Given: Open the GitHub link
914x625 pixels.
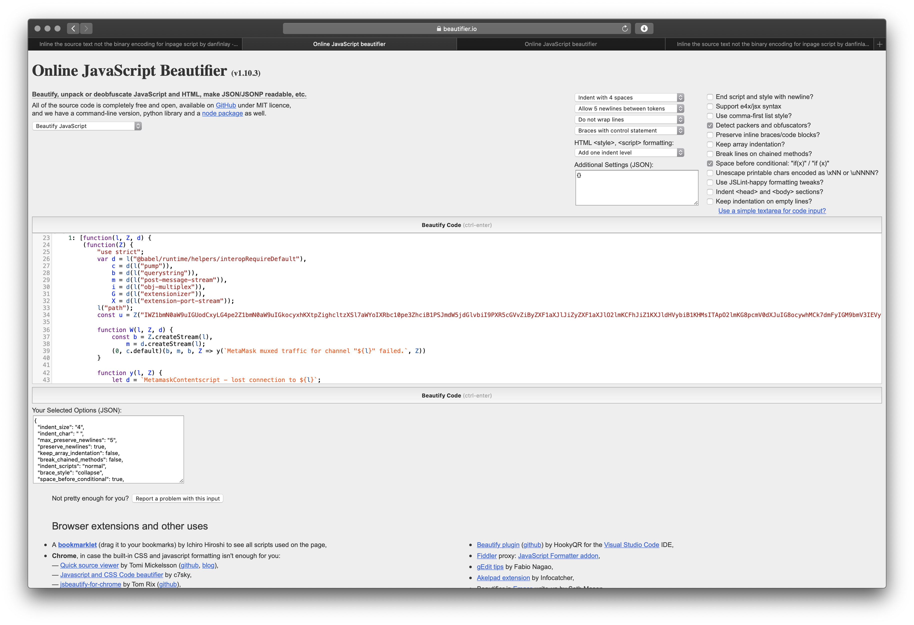Looking at the screenshot, I should click(x=226, y=105).
